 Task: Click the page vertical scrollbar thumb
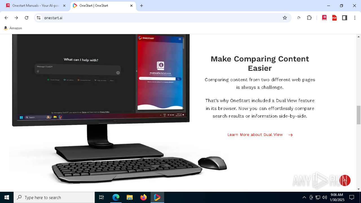[x=358, y=115]
